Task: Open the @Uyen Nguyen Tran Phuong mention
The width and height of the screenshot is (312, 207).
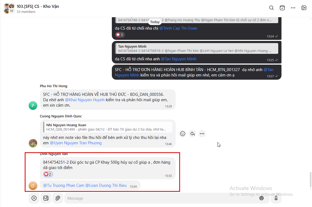Action: (76, 143)
